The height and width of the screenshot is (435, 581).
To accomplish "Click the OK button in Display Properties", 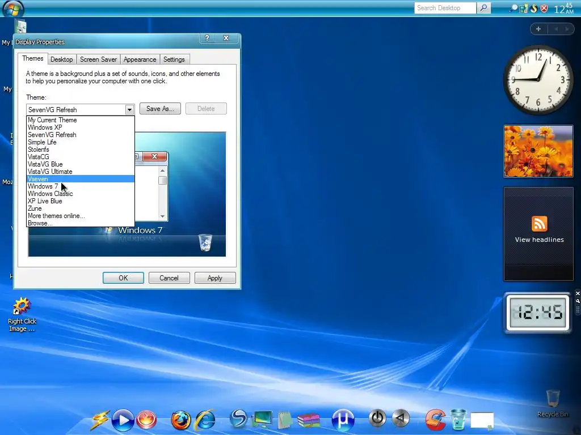I will 123,278.
